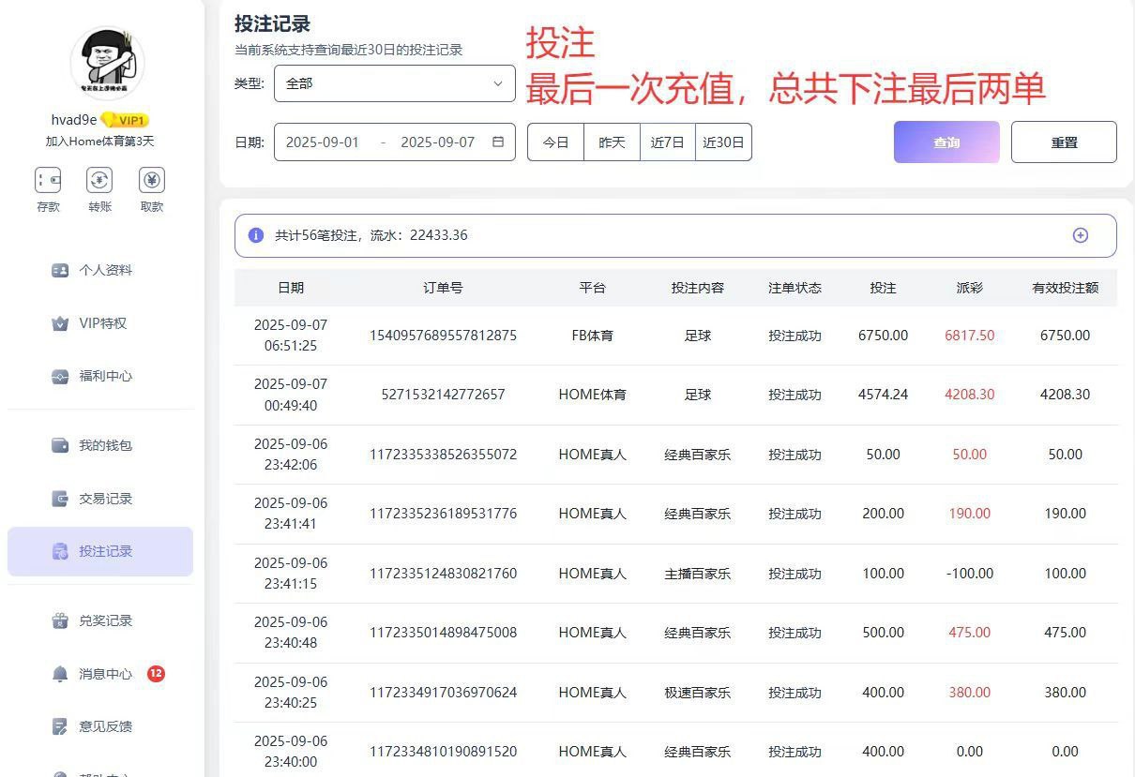Click the 存款 deposit icon

(48, 180)
